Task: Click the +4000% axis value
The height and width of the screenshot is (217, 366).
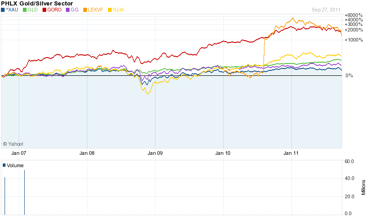Action: tap(354, 20)
